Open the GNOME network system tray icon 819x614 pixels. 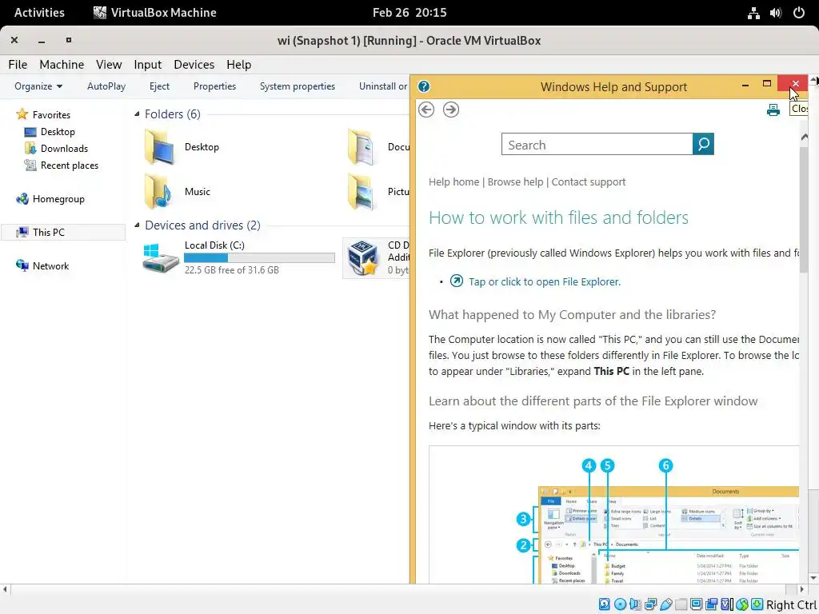pos(753,13)
